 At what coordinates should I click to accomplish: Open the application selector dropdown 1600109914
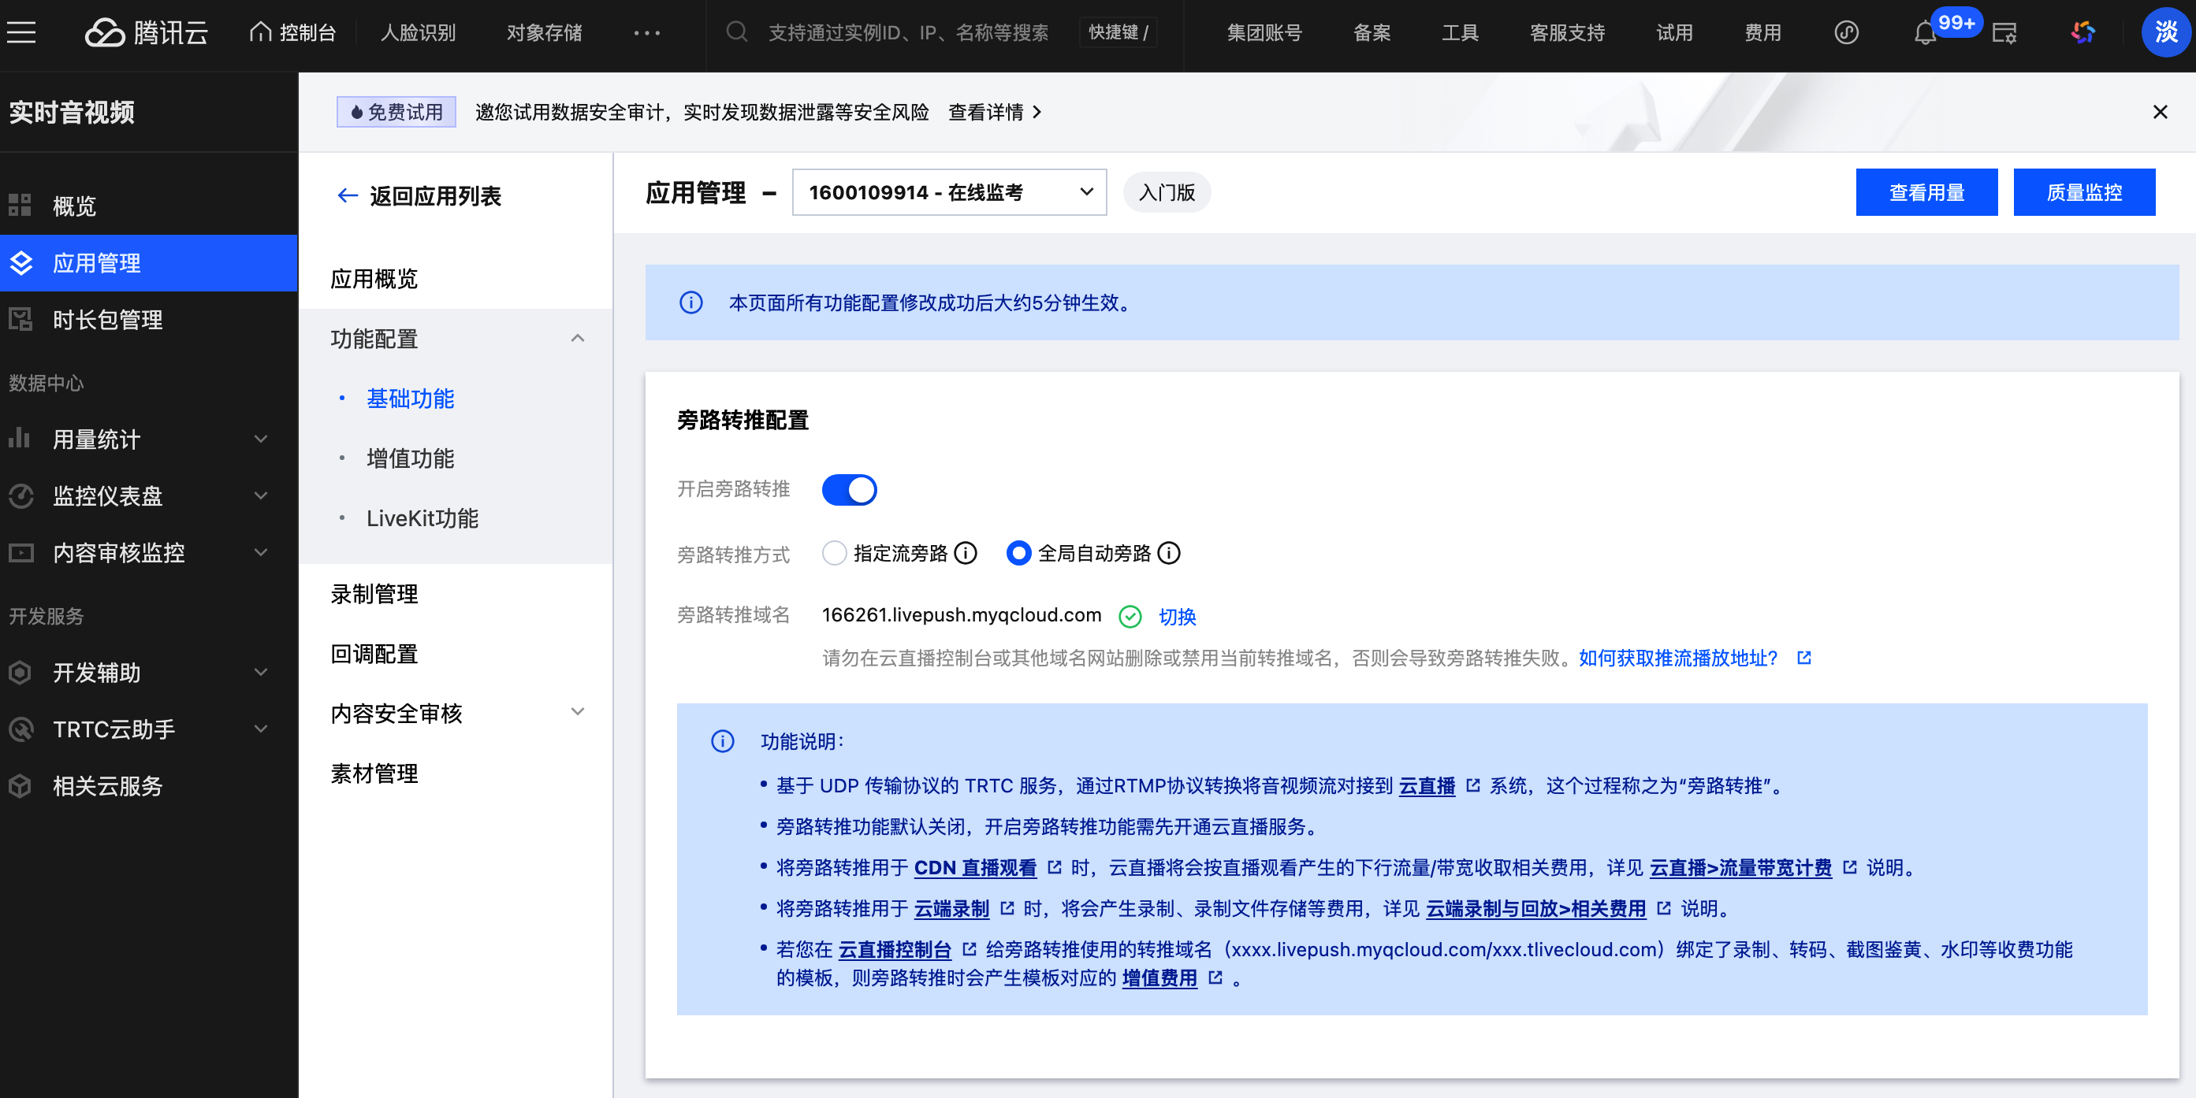click(949, 192)
